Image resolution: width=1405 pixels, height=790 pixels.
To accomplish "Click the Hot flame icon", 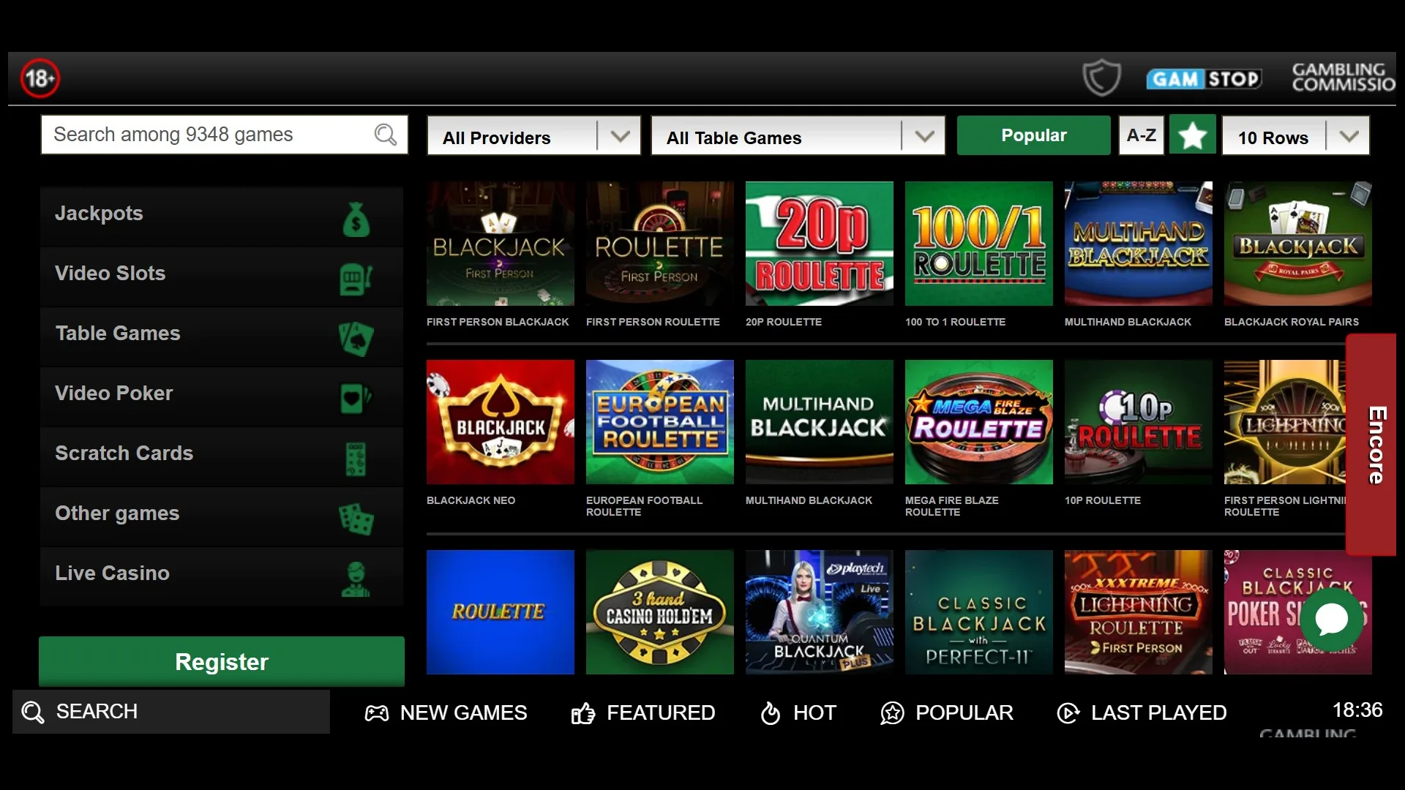I will pyautogui.click(x=771, y=713).
